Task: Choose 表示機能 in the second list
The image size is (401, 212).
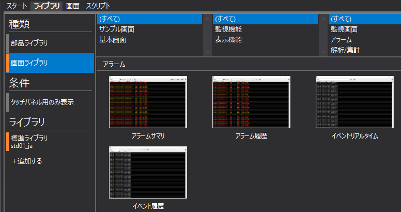Action: point(228,40)
